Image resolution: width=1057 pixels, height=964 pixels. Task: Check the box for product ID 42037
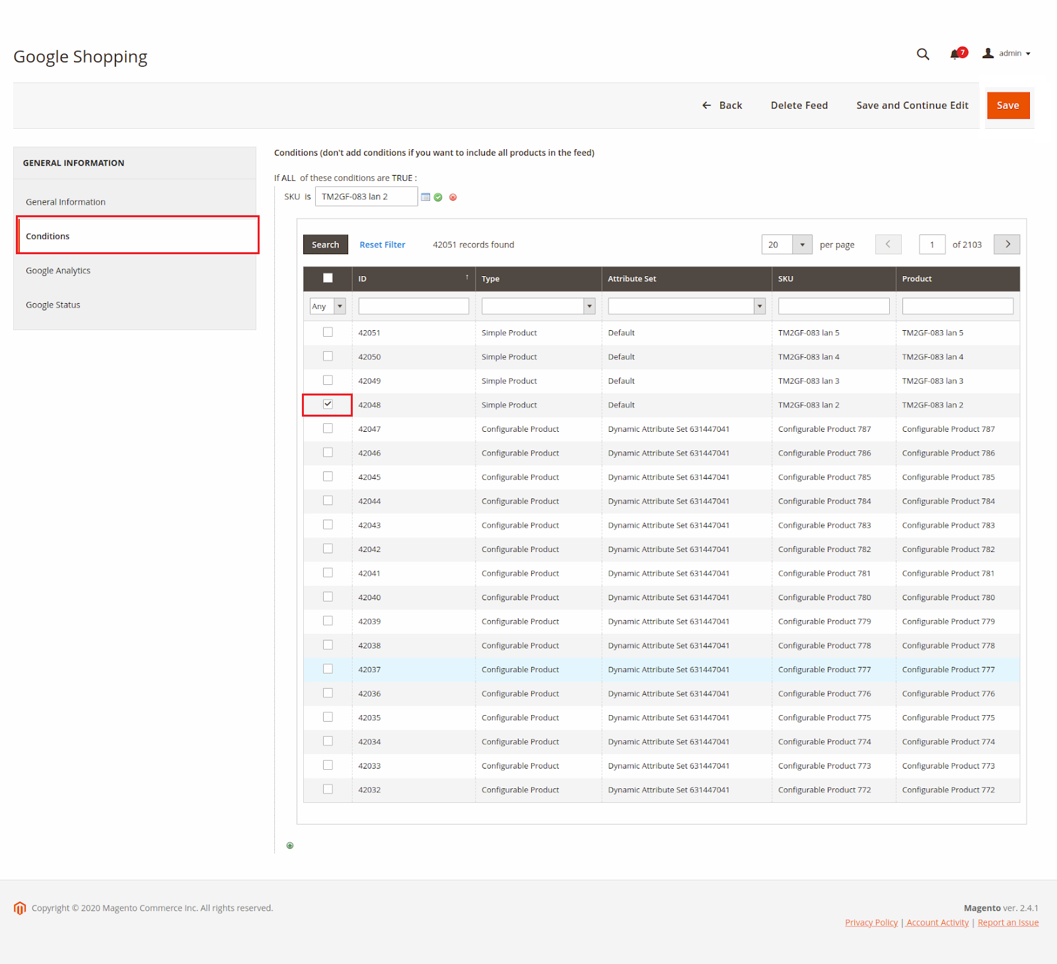(x=328, y=669)
